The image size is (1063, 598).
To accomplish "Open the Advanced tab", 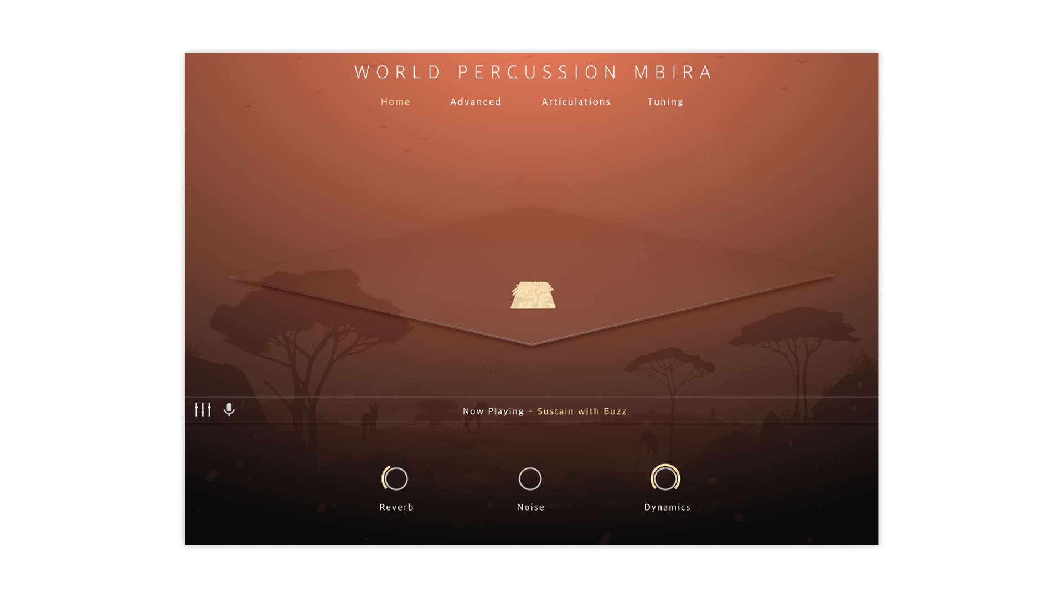I will pyautogui.click(x=475, y=102).
